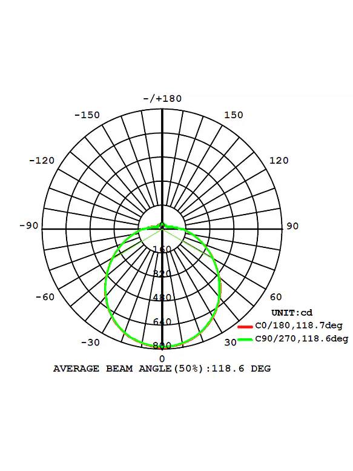Click the -120 degree angle label
353x471 pixels.
42,161
